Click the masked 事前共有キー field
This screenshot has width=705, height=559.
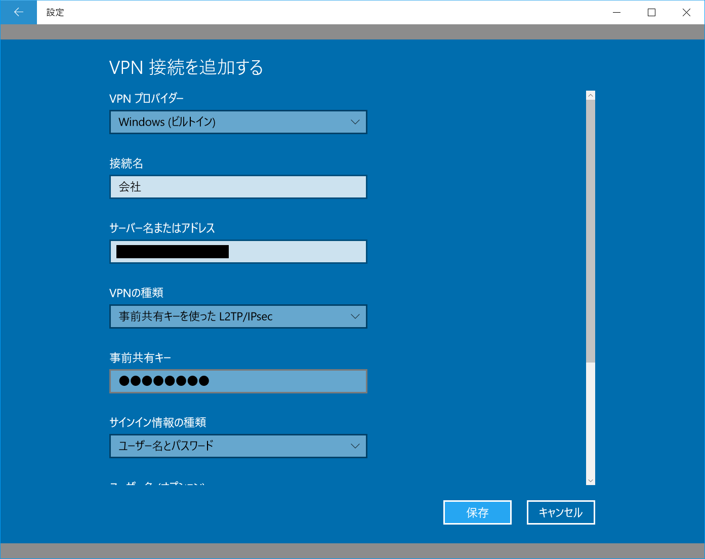click(238, 381)
